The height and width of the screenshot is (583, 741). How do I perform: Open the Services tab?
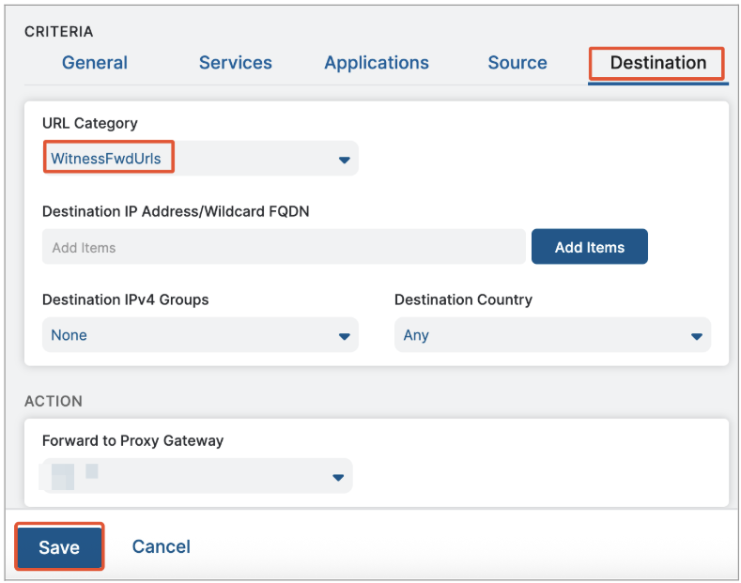(235, 63)
